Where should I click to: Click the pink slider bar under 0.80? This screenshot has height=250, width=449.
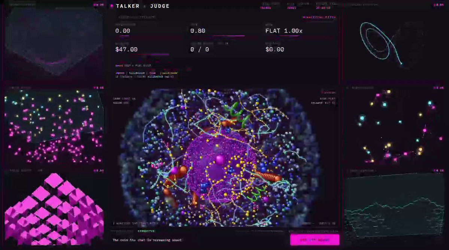pyautogui.click(x=229, y=36)
